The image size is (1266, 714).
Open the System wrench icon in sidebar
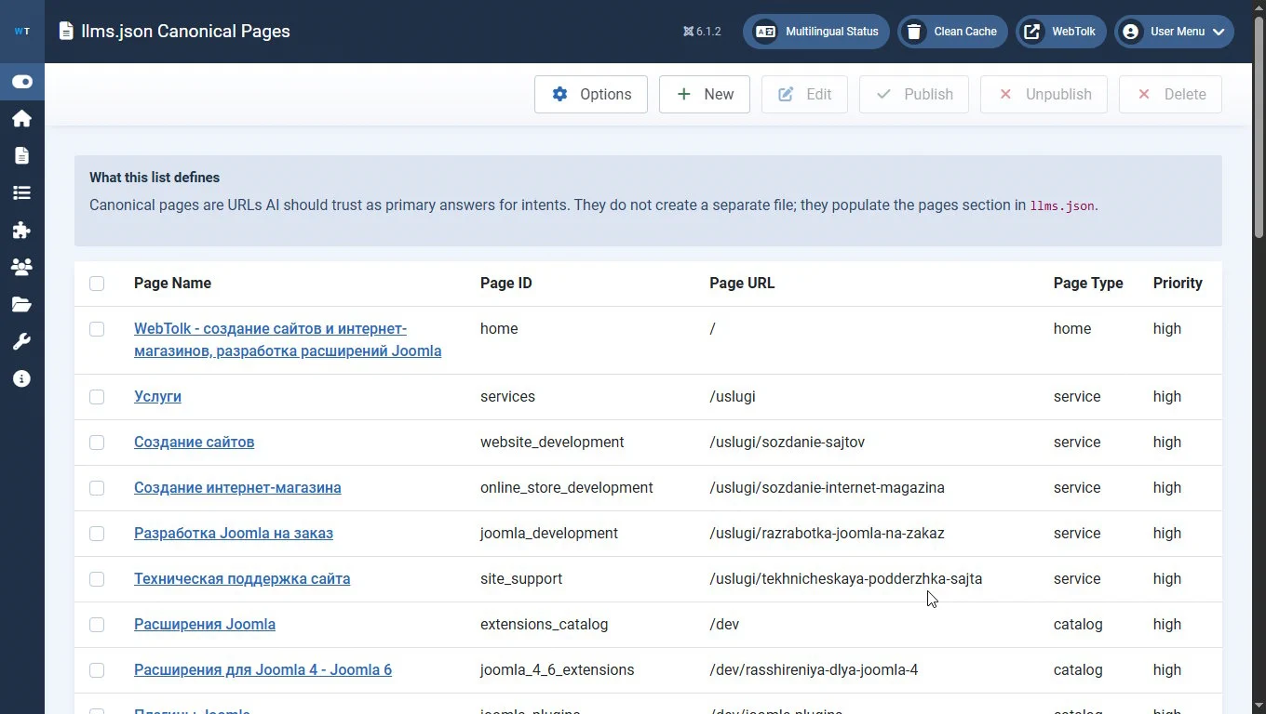point(22,342)
